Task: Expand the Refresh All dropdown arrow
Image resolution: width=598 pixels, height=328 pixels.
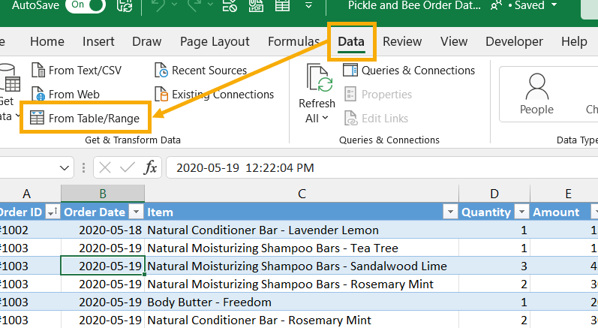Action: (325, 118)
